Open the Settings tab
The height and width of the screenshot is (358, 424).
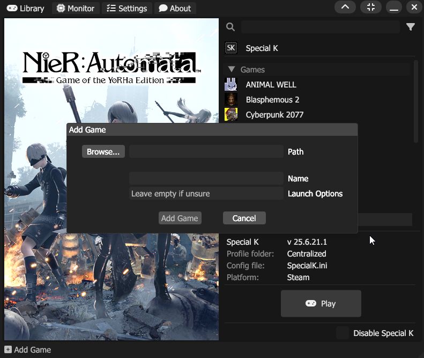(x=127, y=9)
